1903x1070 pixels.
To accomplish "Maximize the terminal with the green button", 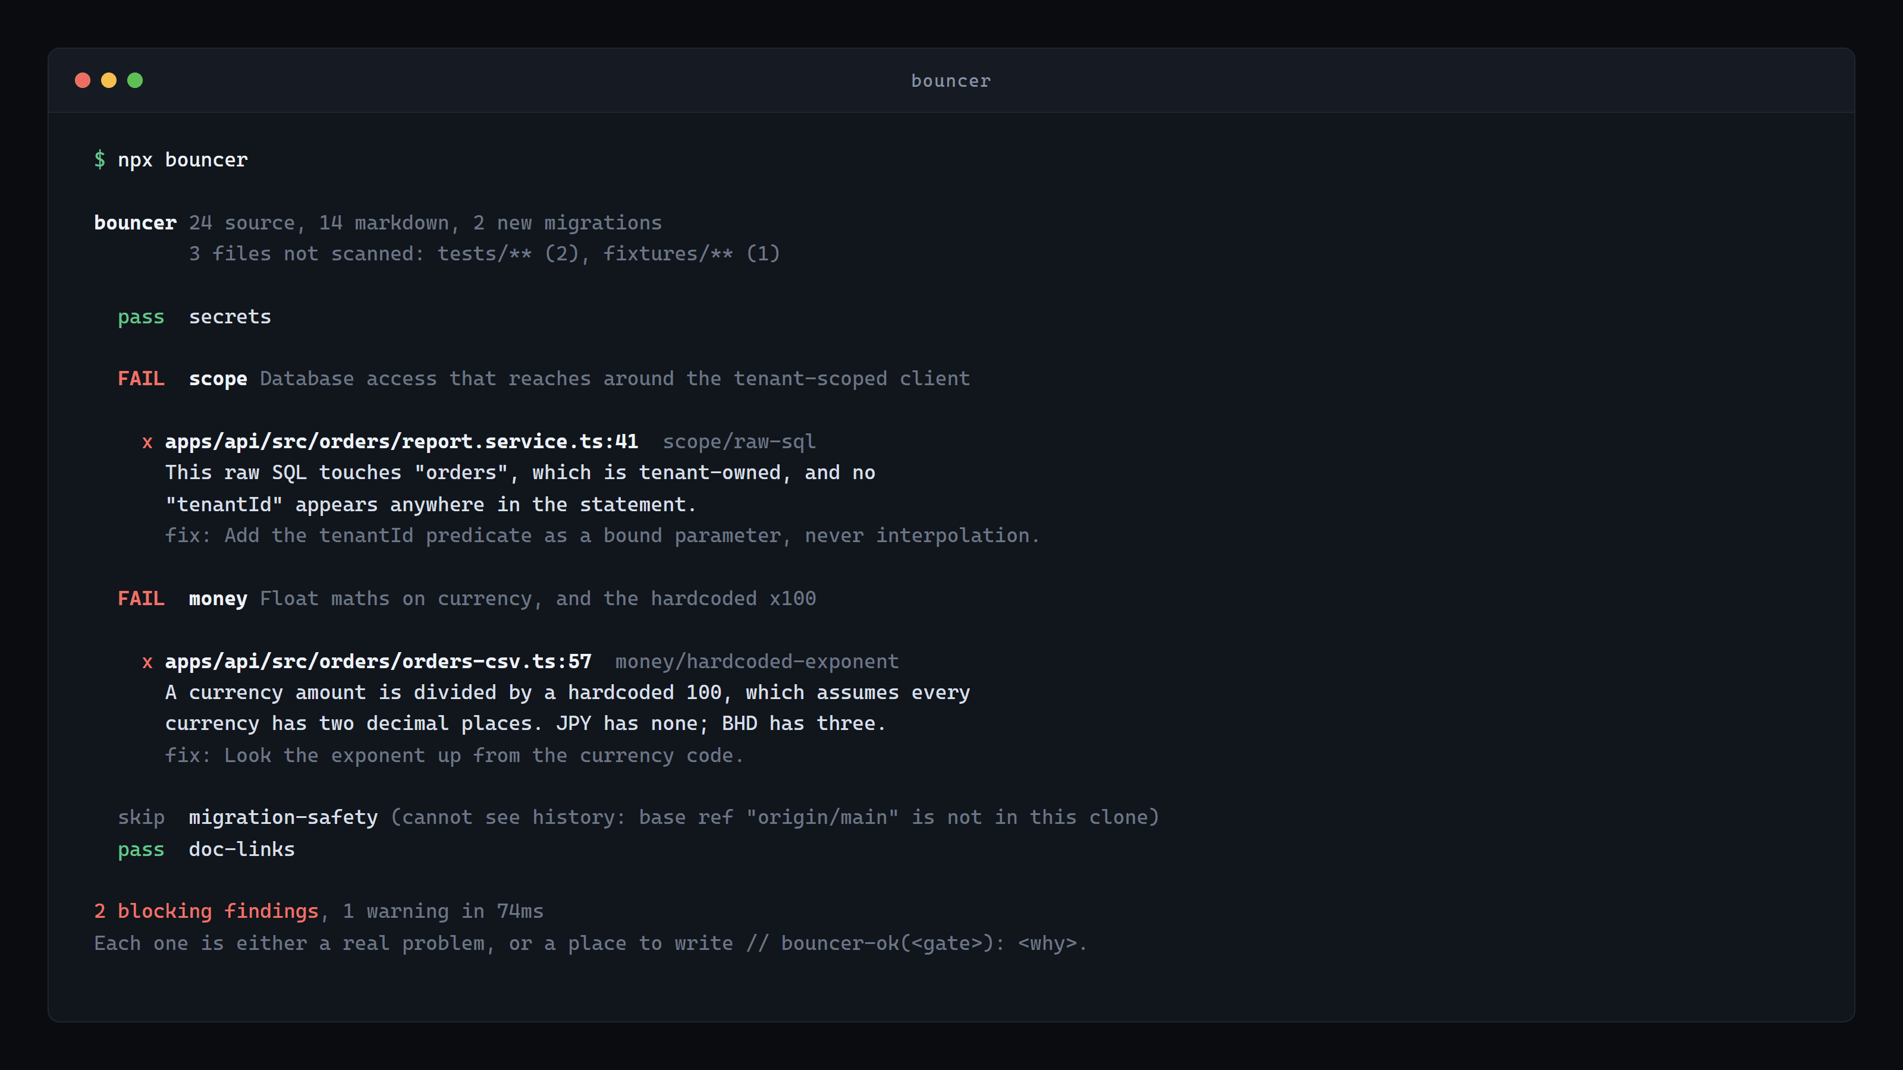I will pyautogui.click(x=135, y=80).
